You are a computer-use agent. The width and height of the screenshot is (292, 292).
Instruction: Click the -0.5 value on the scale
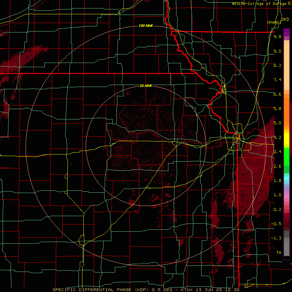pyautogui.click(x=276, y=224)
